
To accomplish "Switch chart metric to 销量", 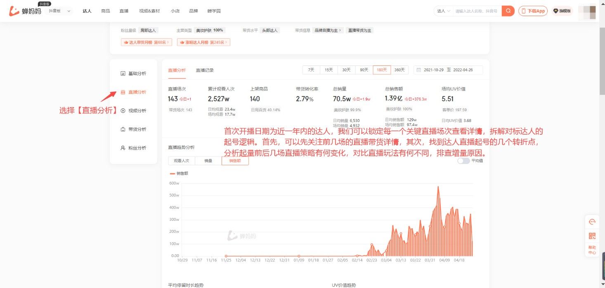I will [x=208, y=162].
